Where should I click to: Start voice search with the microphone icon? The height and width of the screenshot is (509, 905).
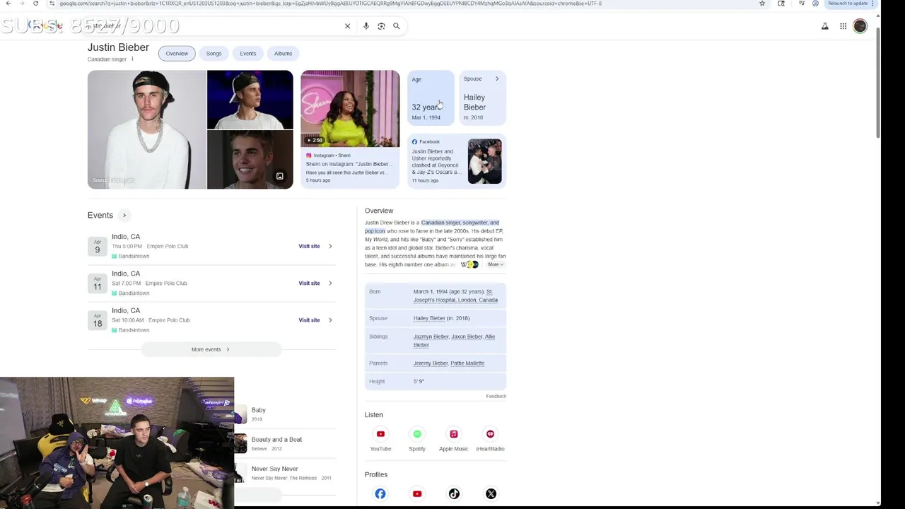tap(366, 26)
